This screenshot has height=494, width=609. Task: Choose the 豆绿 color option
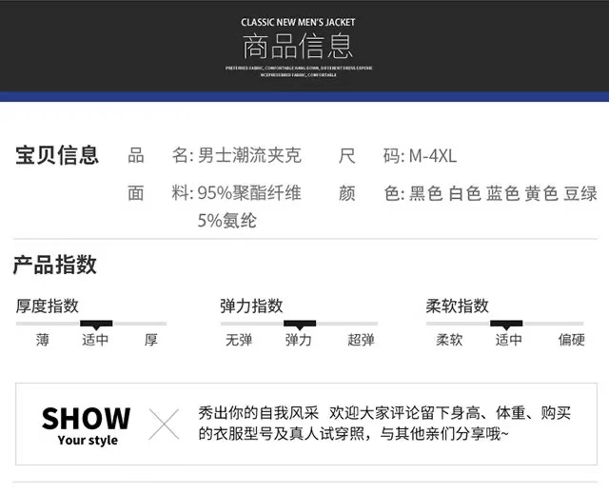(x=580, y=194)
